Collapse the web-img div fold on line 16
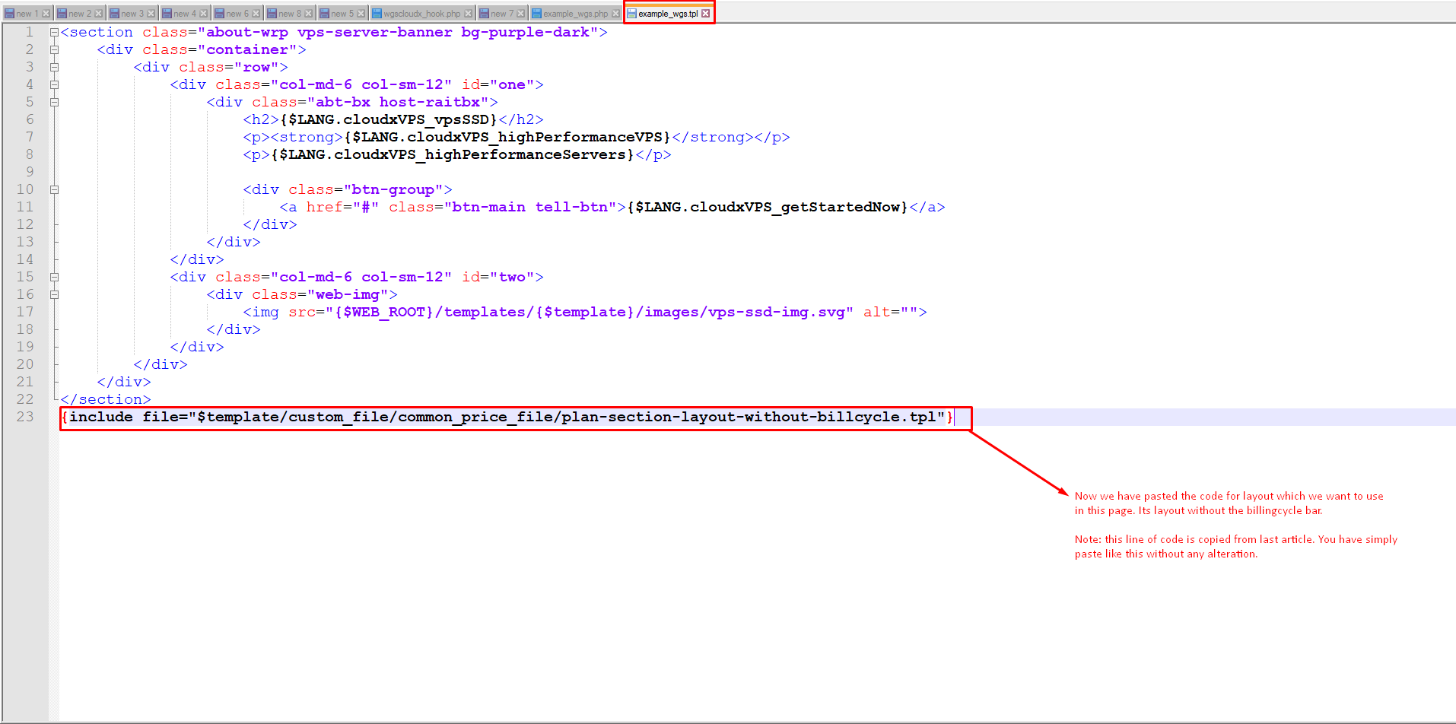 coord(54,295)
